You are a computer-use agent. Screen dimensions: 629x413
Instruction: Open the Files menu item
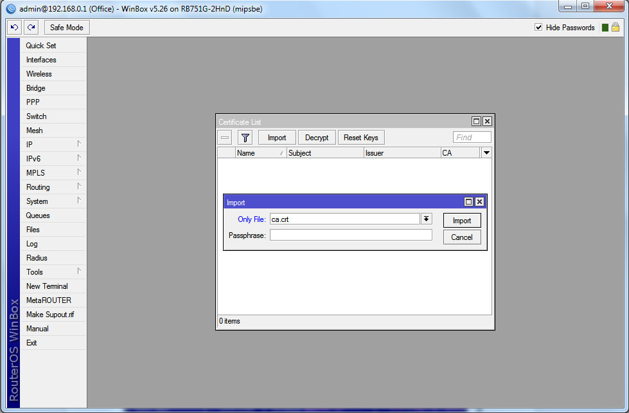click(33, 230)
